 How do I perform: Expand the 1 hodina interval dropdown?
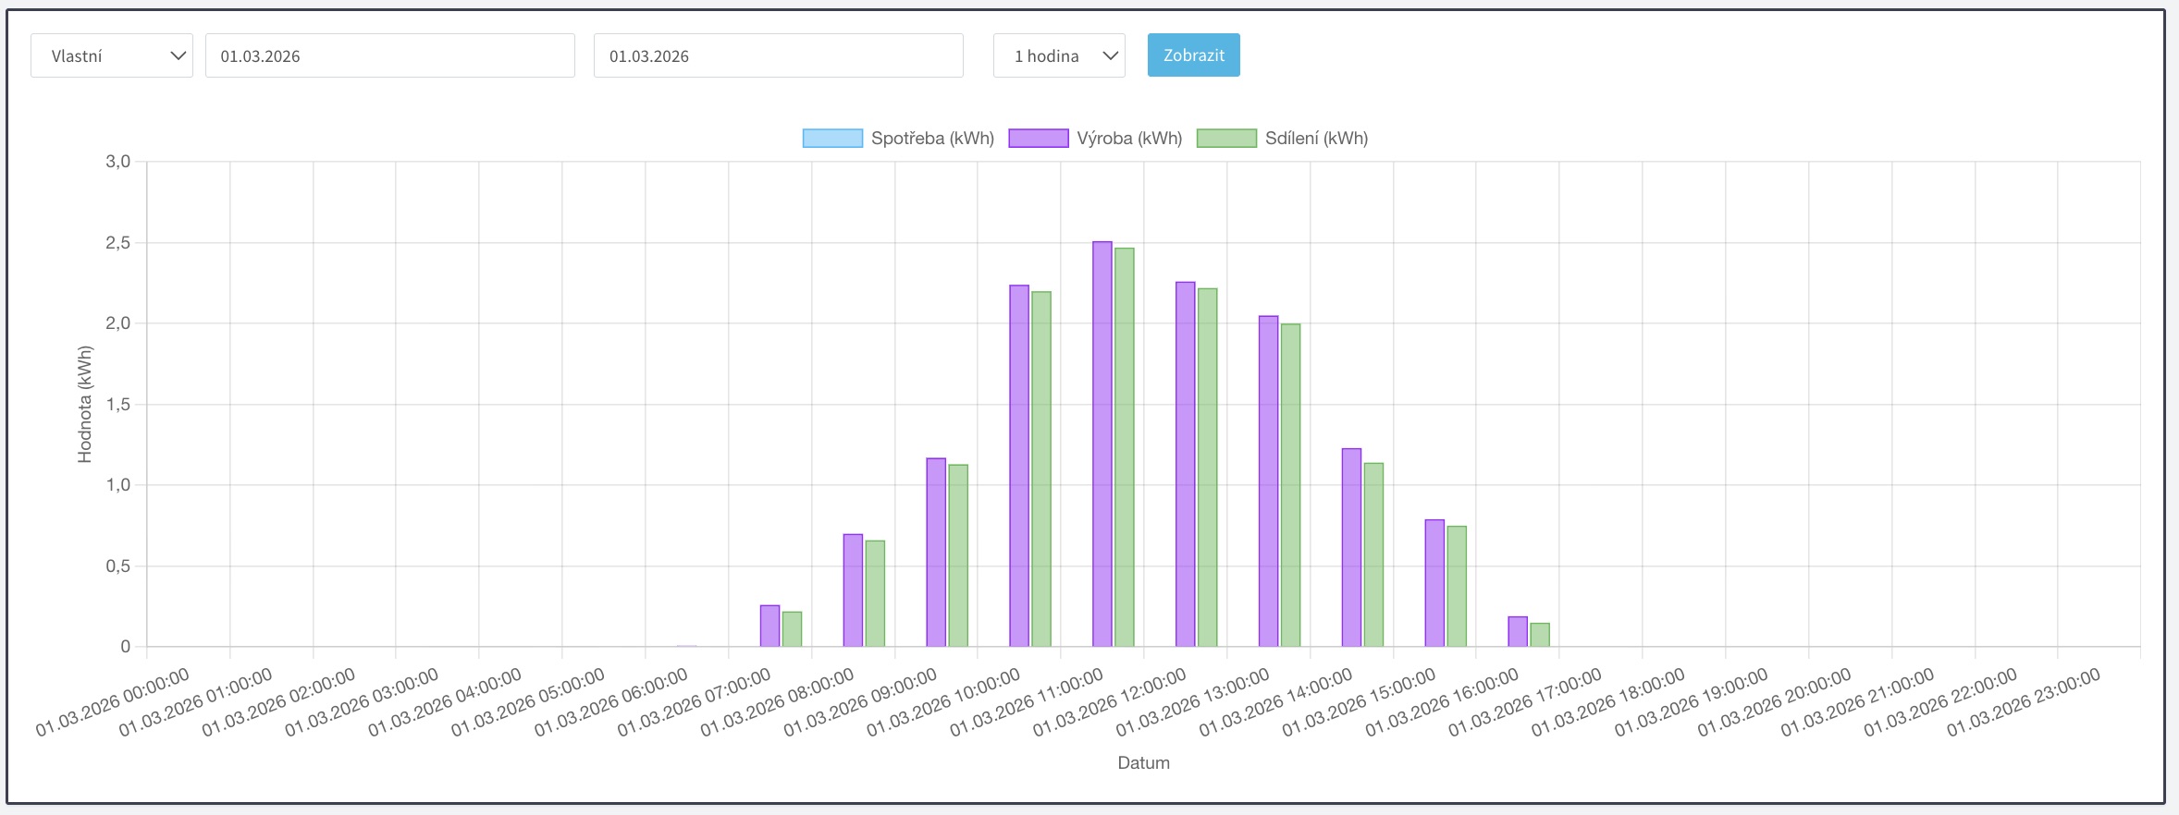coord(1059,55)
